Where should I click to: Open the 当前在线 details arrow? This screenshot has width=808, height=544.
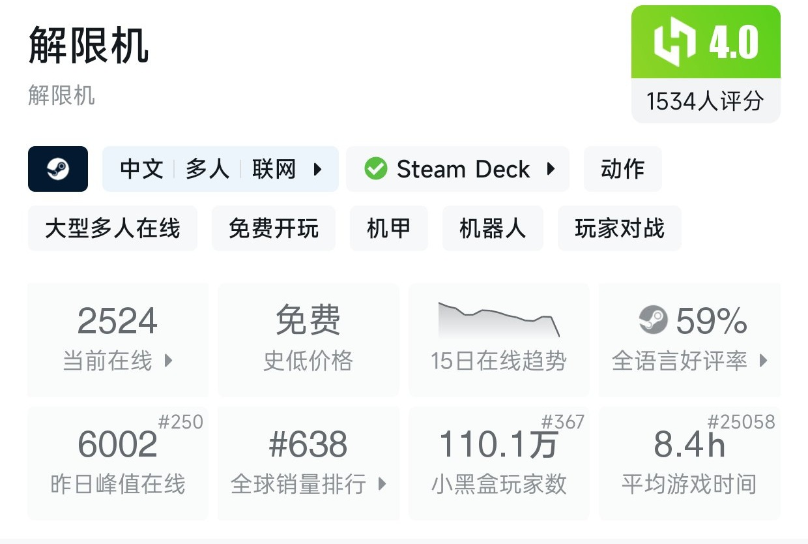pyautogui.click(x=168, y=361)
